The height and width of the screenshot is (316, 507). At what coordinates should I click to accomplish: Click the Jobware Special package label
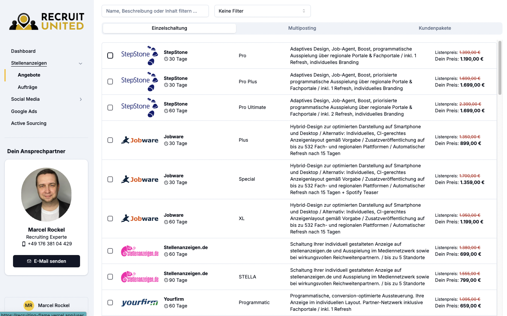(x=247, y=179)
